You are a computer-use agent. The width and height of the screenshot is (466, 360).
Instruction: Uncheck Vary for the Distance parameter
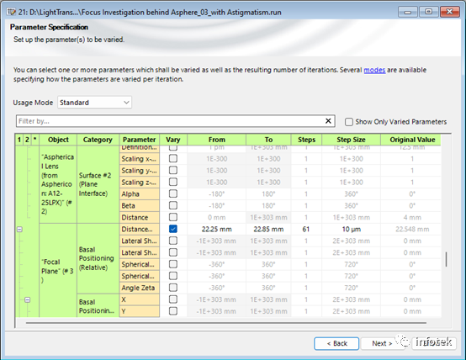click(173, 229)
